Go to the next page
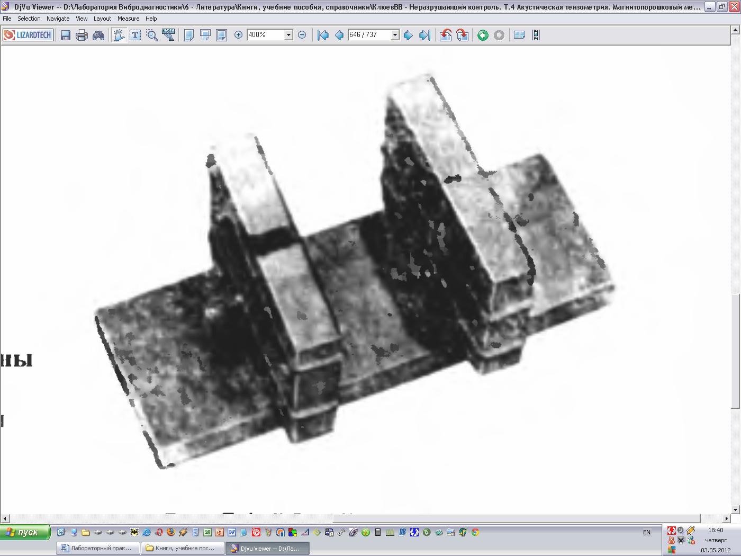This screenshot has height=556, width=741. (408, 35)
